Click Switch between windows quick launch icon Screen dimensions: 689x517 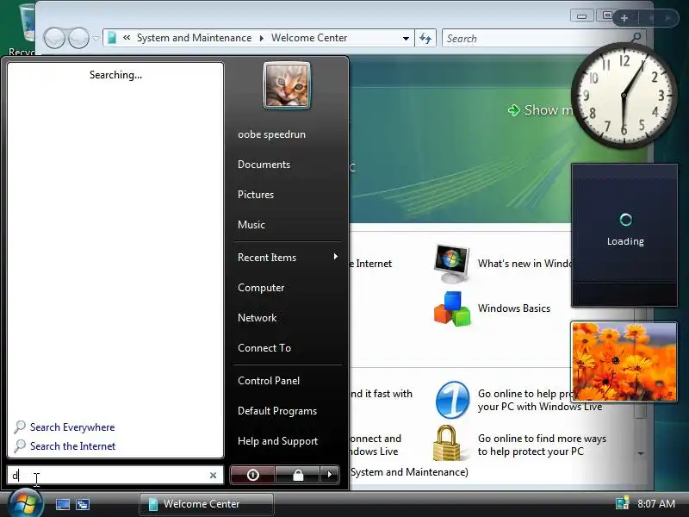point(82,504)
